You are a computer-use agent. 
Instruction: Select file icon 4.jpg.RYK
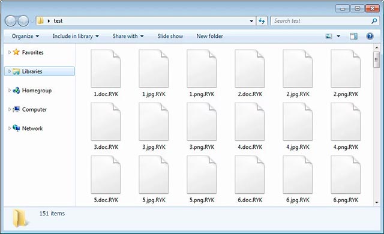click(x=298, y=122)
